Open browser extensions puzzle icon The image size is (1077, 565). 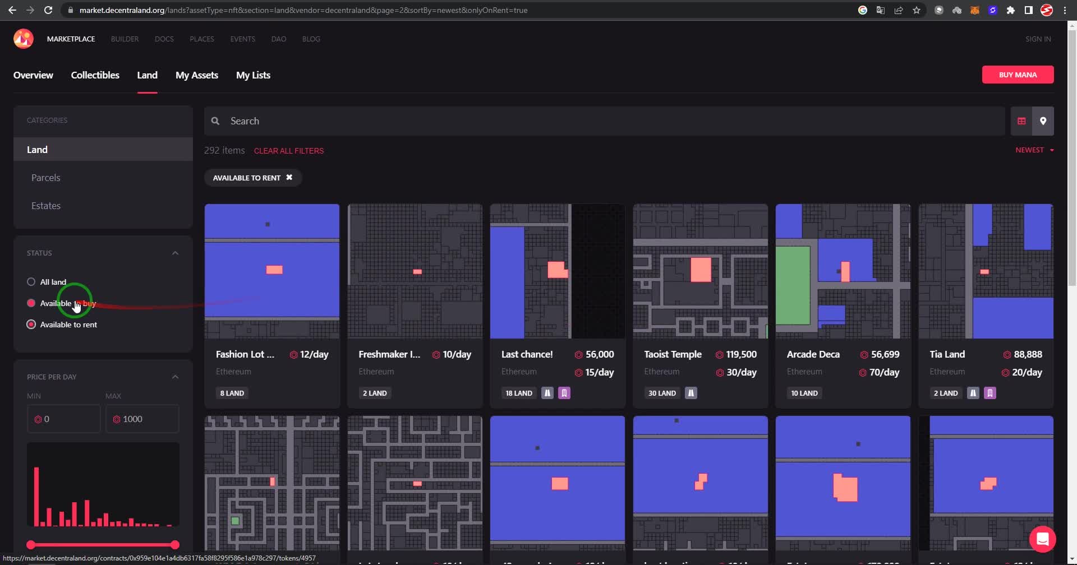[1011, 10]
